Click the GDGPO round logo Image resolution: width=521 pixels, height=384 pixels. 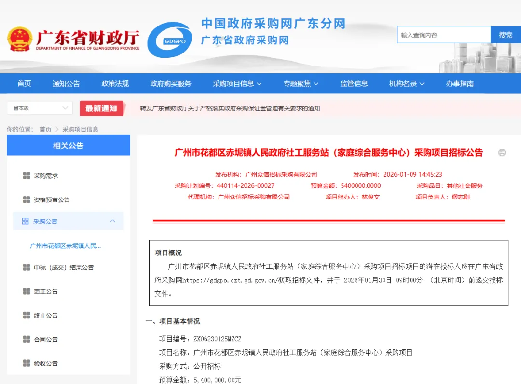tap(169, 40)
